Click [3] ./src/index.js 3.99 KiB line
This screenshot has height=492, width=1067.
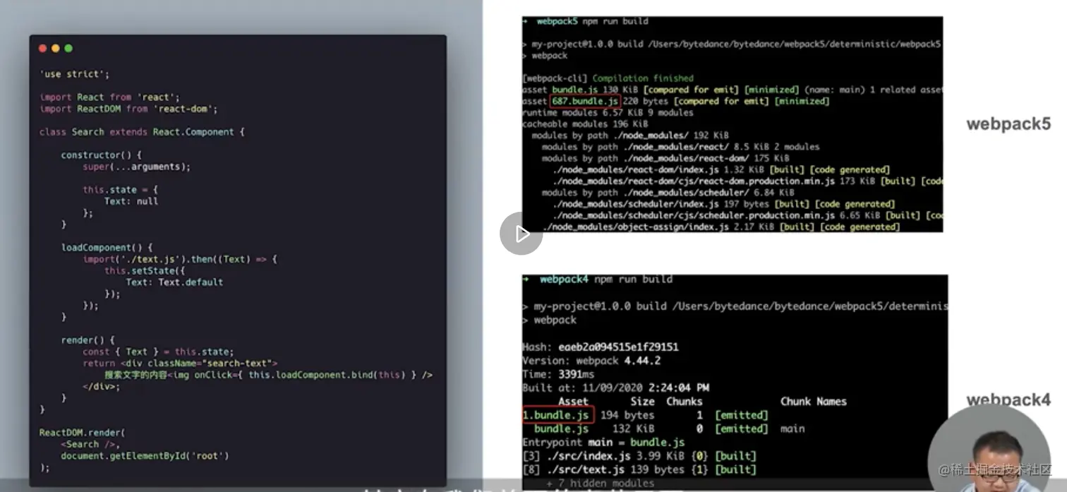coord(639,456)
